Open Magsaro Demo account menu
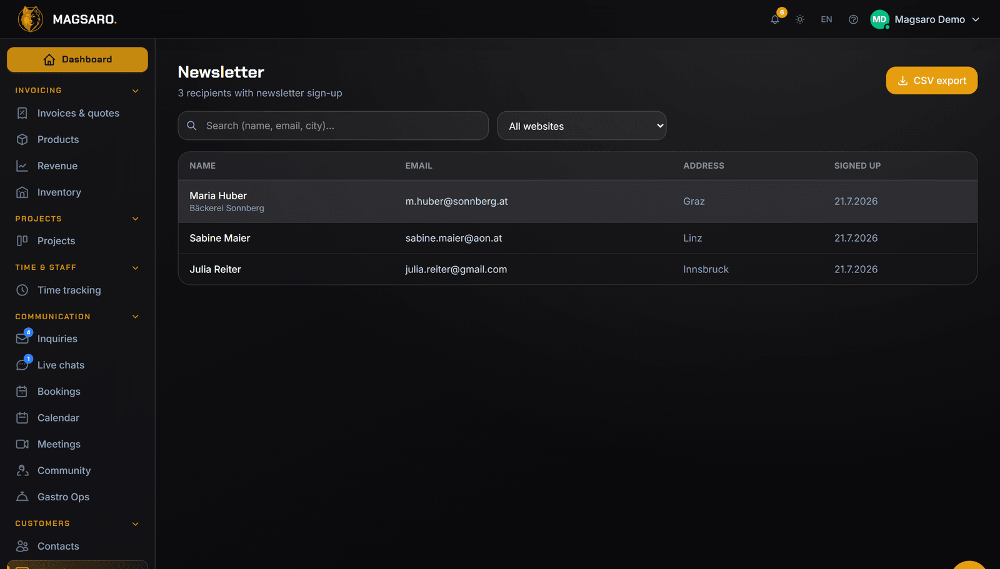Image resolution: width=1000 pixels, height=569 pixels. click(x=925, y=19)
